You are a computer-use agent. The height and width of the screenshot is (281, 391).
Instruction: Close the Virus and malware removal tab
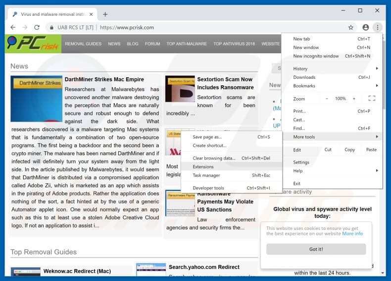[91, 14]
